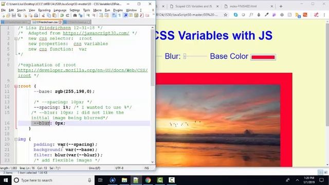The width and height of the screenshot is (329, 185).
Task: Open the Settings menu
Action: pyautogui.click(x=75, y=10)
